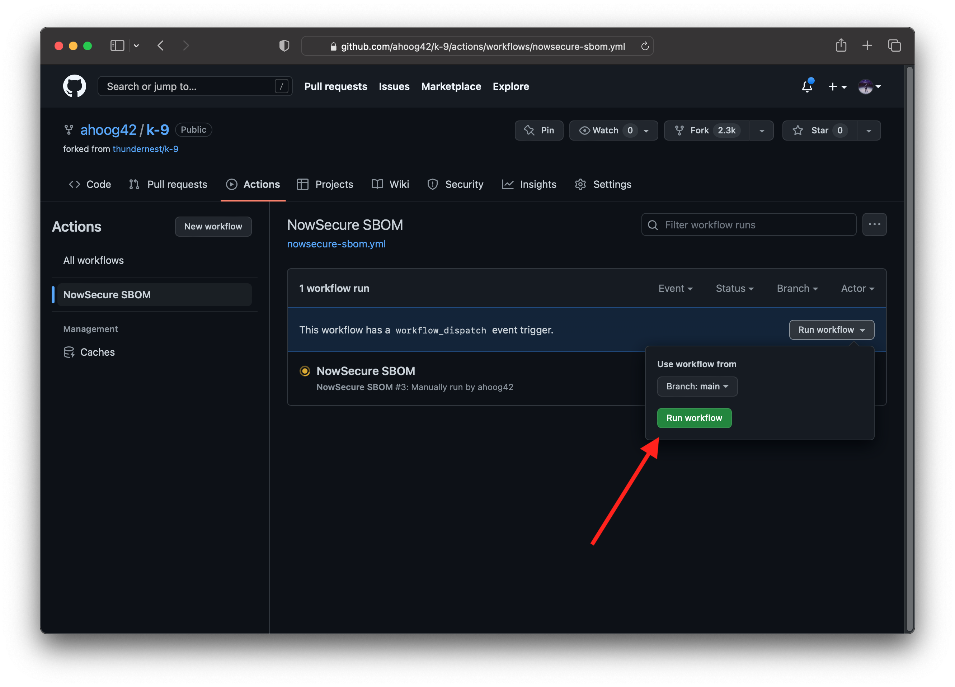Click the yellow in-progress status icon
The width and height of the screenshot is (955, 687).
coord(305,371)
